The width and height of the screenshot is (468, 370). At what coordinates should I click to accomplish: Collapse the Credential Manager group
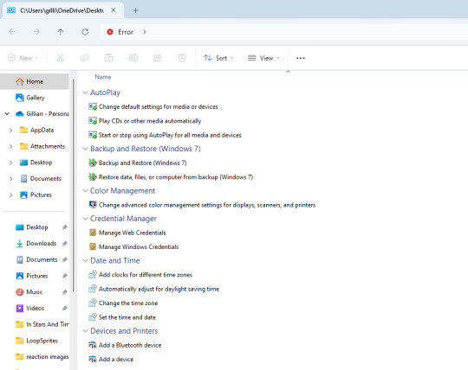[85, 219]
